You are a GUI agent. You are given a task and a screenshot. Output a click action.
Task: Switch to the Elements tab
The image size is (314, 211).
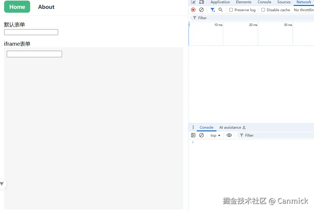243,2
